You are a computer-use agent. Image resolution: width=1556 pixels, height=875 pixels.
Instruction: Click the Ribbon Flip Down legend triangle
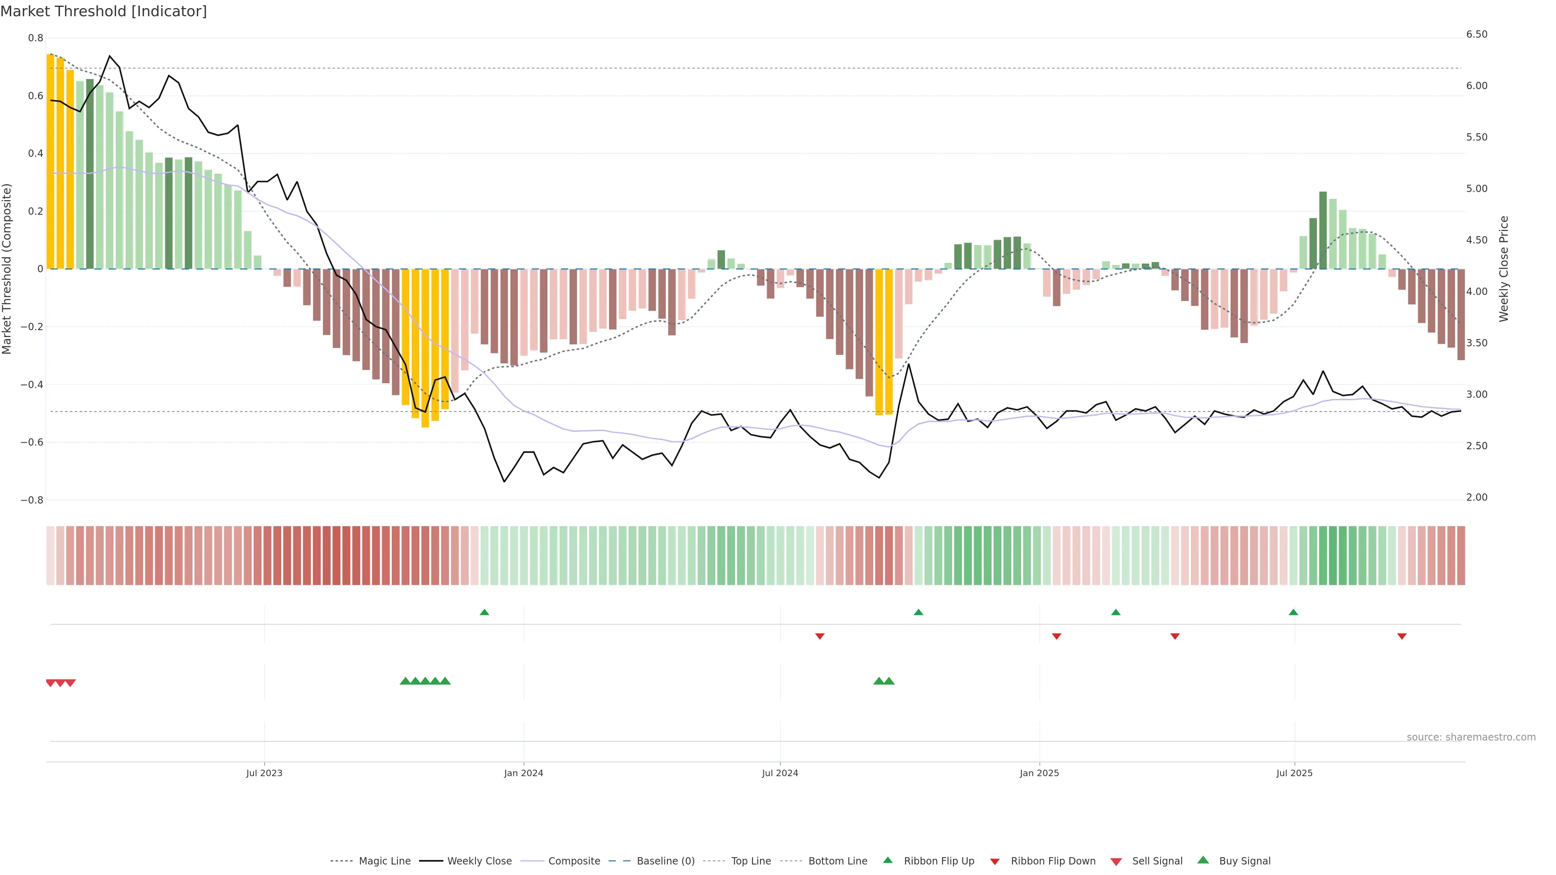coord(995,862)
